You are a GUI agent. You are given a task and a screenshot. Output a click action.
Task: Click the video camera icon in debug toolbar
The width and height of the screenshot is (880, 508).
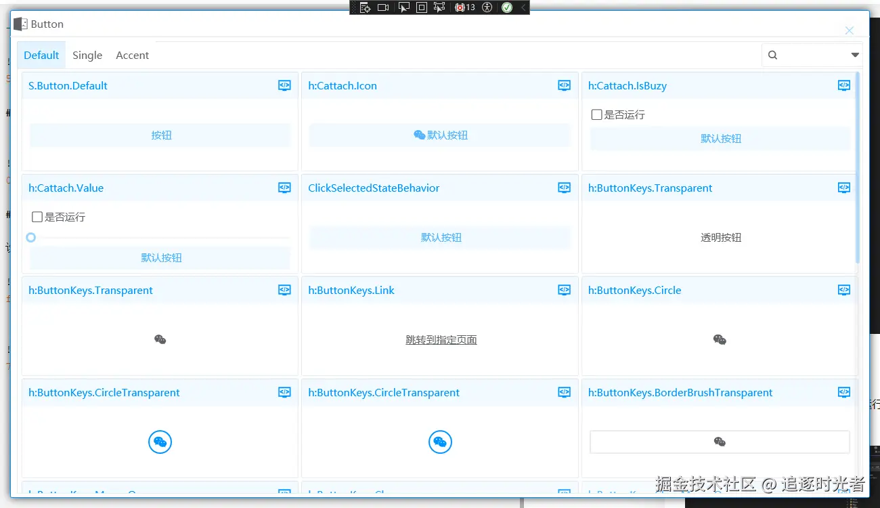(x=383, y=7)
